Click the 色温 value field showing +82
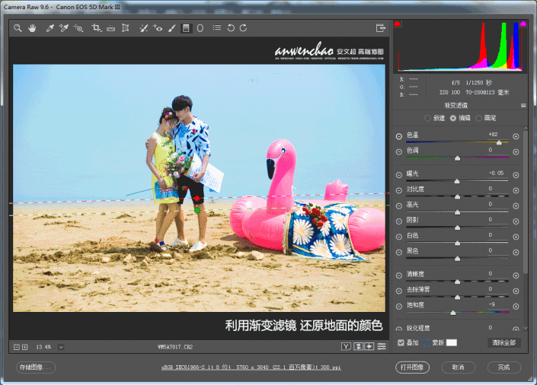 pyautogui.click(x=493, y=135)
